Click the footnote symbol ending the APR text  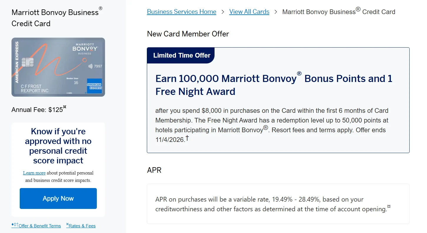click(389, 207)
